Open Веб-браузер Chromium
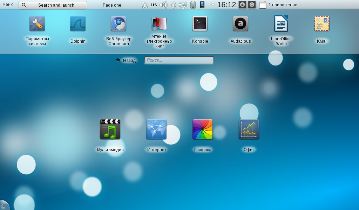 tap(118, 24)
